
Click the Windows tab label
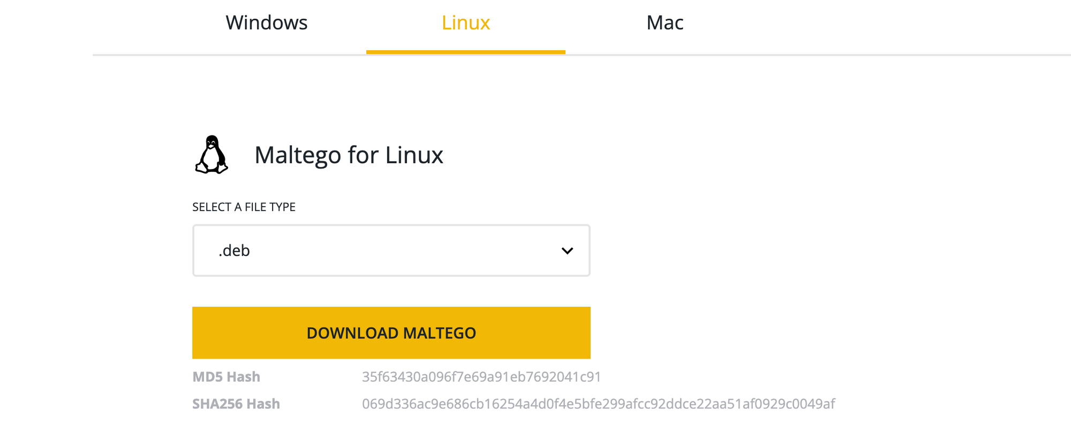[x=266, y=22]
